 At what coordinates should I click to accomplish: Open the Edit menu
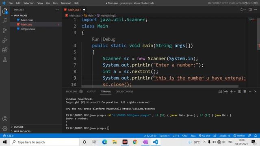[18, 3]
